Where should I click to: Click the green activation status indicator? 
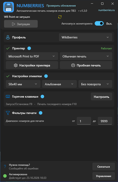[5, 176]
